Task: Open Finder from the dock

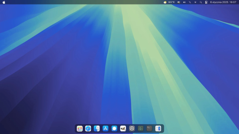Action: point(97,129)
